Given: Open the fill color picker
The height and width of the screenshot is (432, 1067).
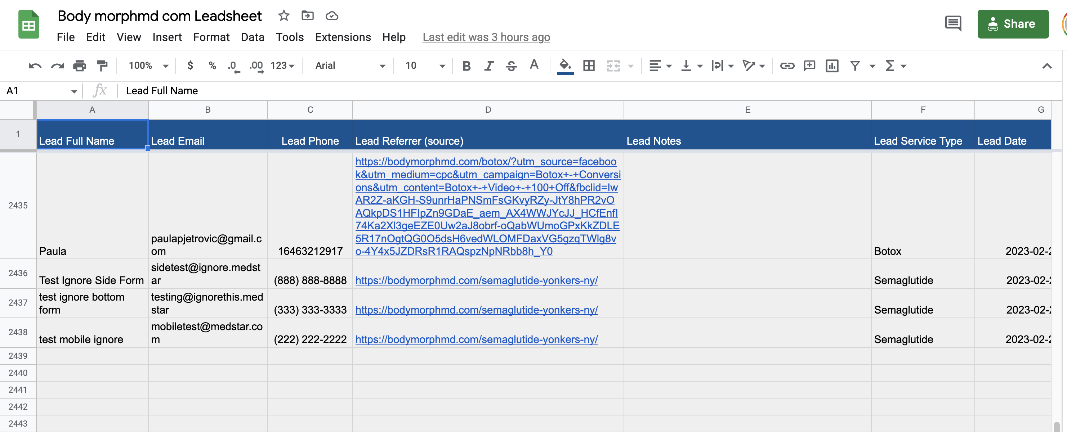Looking at the screenshot, I should [x=565, y=66].
